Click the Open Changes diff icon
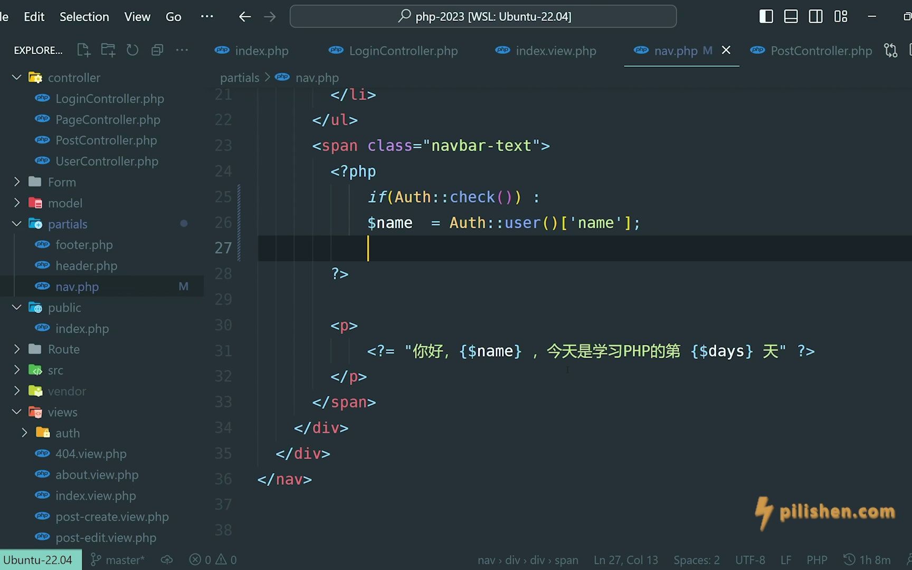 point(890,50)
